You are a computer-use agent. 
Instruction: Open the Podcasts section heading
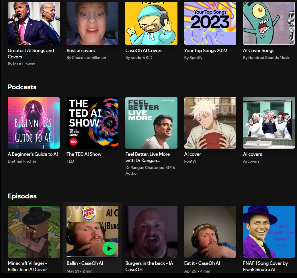(22, 87)
